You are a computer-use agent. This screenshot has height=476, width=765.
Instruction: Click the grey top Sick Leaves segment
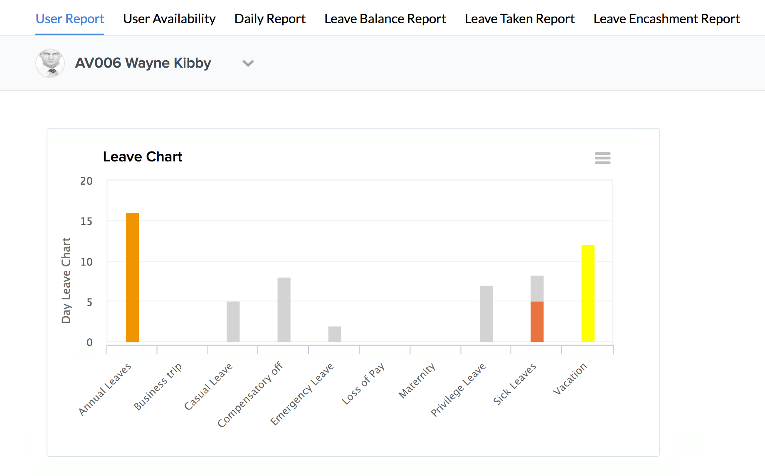point(537,288)
